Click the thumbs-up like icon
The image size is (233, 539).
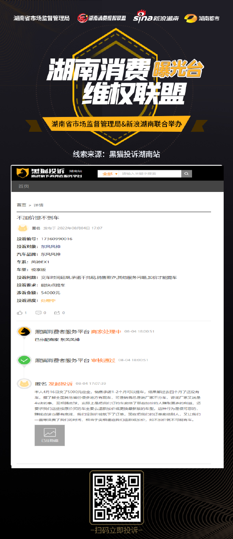click(x=19, y=313)
